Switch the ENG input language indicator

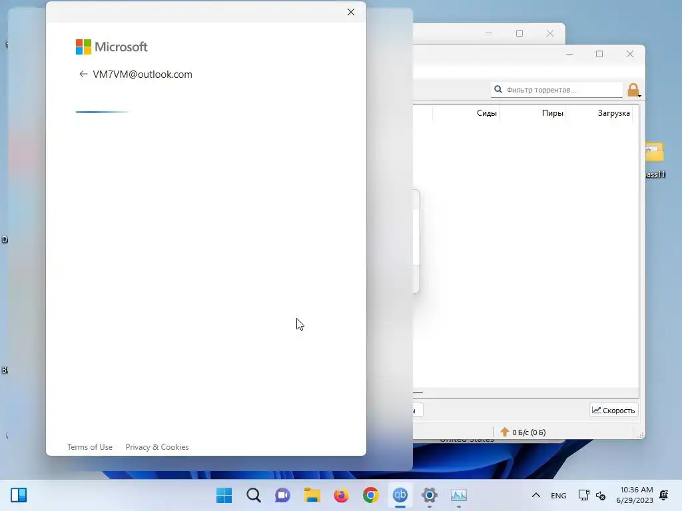coord(559,495)
